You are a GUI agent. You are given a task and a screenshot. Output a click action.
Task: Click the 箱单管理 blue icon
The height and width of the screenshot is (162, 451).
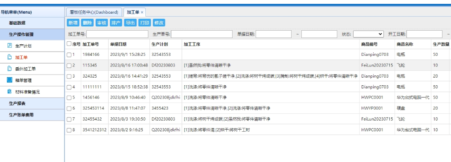pyautogui.click(x=9, y=80)
